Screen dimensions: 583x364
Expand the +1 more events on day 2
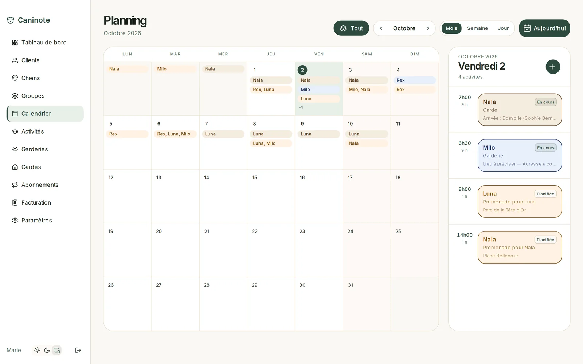tap(301, 107)
